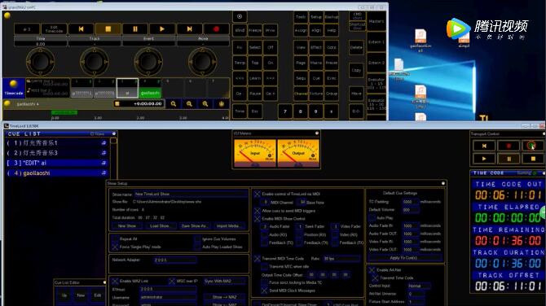Open the MIDI time code Rate dropdown
Viewport: 546px width, 306px height.
pyautogui.click(x=341, y=258)
